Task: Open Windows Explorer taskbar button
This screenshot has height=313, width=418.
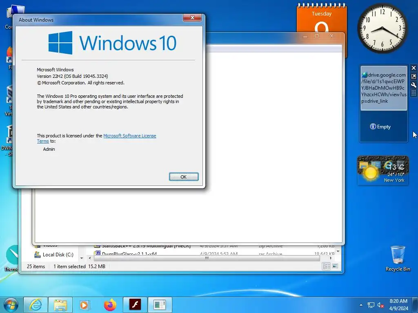Action: 60,305
